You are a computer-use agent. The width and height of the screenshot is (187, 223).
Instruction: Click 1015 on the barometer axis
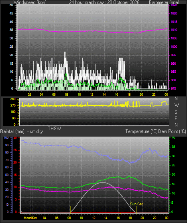tap(174, 22)
